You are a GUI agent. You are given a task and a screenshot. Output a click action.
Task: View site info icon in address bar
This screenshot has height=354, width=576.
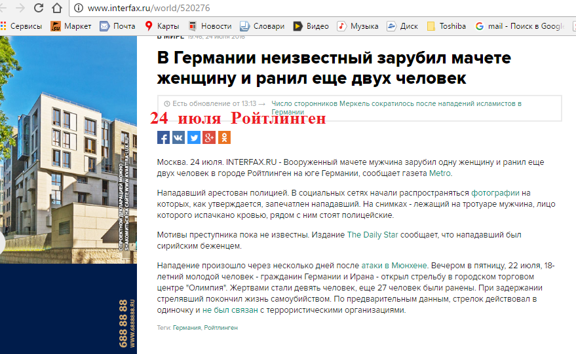click(x=78, y=8)
